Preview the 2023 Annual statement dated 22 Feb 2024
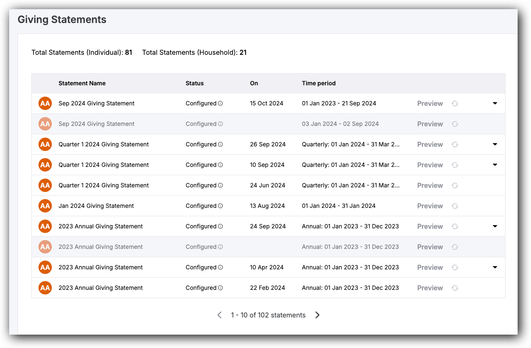Viewport: 531px width, 348px height. 430,288
